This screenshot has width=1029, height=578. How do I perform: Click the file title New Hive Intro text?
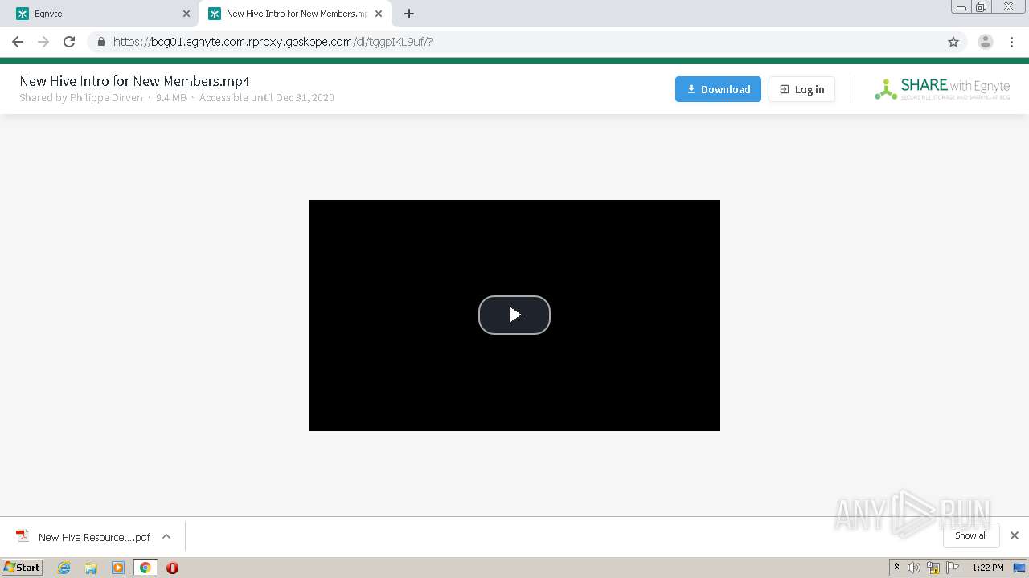[x=134, y=81]
